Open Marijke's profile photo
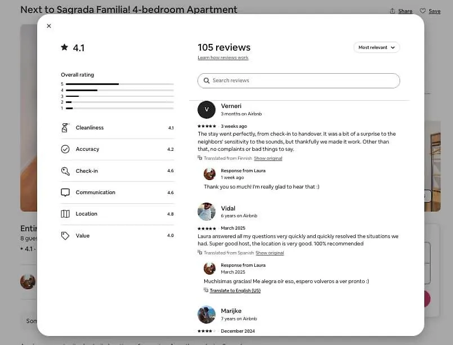Viewport: 453px width, 345px height. click(x=207, y=315)
